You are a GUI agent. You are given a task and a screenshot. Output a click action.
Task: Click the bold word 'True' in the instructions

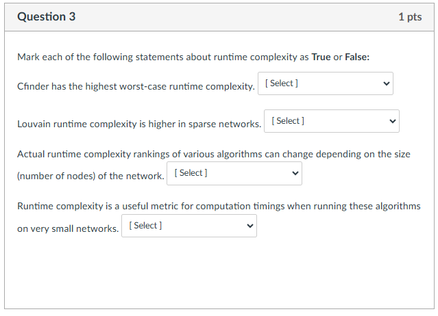click(x=321, y=57)
